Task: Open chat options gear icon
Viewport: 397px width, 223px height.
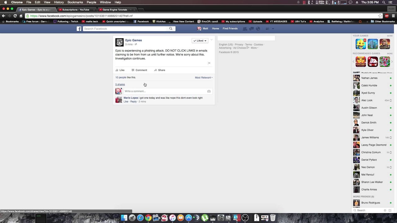Action: (385, 210)
